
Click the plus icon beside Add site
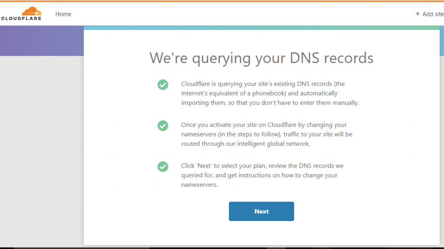tap(418, 14)
